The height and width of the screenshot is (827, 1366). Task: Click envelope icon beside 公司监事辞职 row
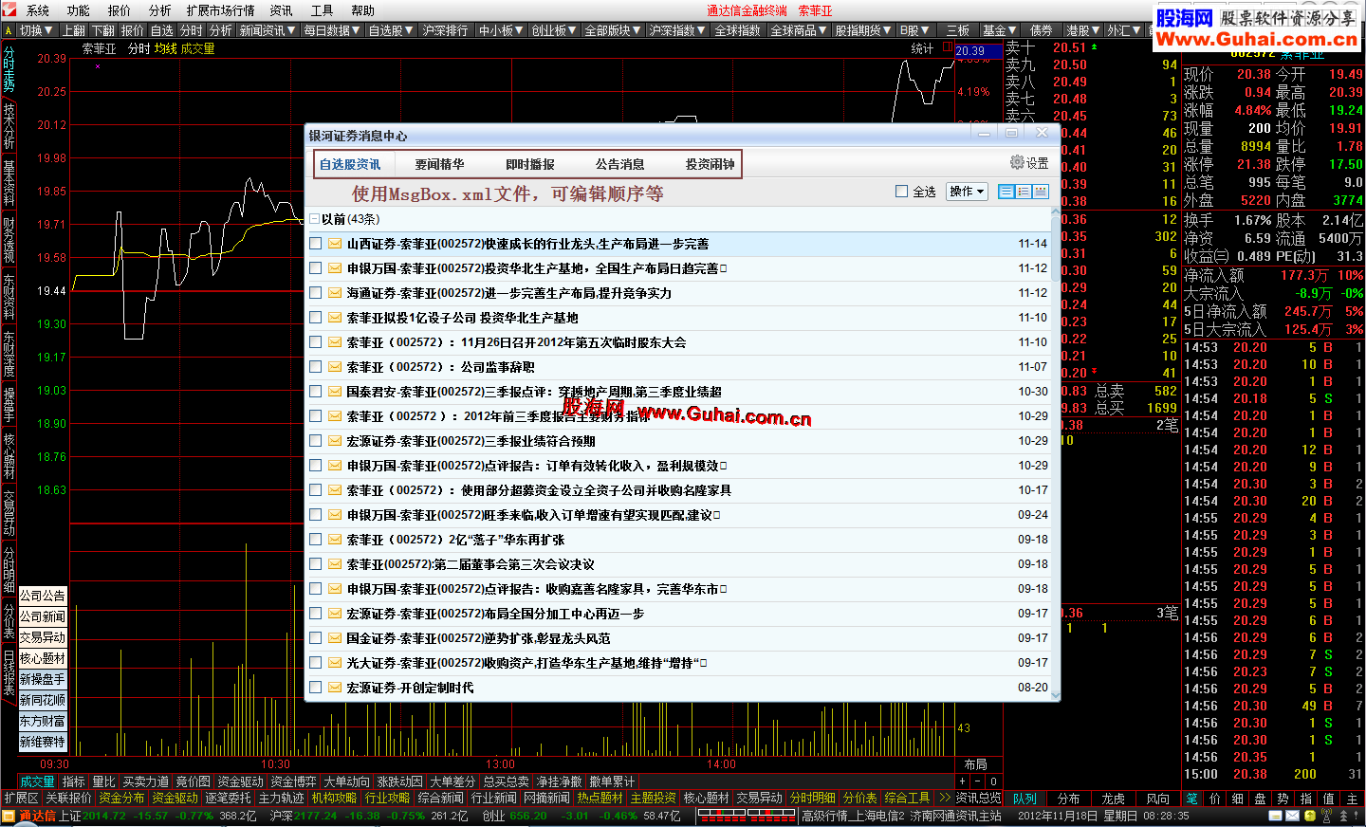point(335,367)
